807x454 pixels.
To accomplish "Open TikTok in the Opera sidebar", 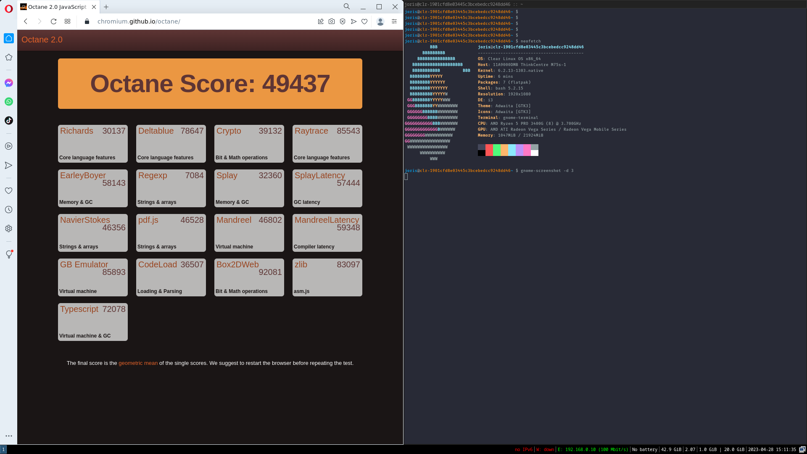I will coord(8,121).
